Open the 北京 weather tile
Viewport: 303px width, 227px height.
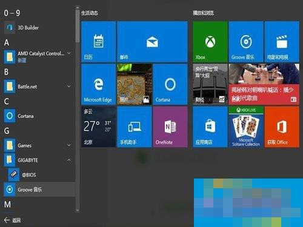tap(99, 127)
